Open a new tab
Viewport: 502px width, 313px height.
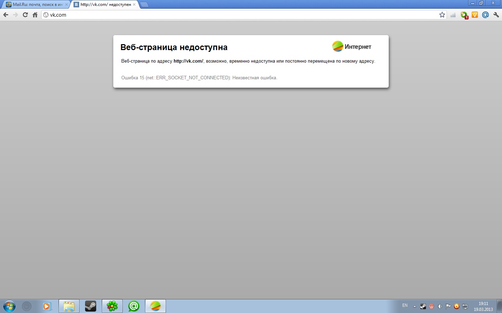[x=144, y=5]
